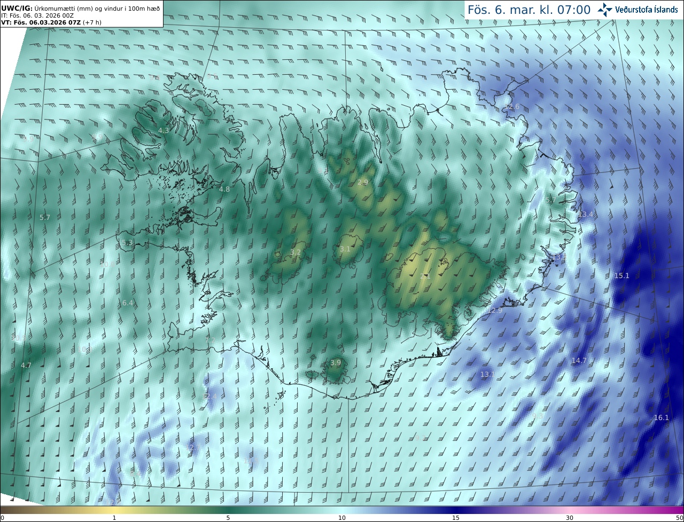Click the "Veðurstofa Íslands" name text
Screen dimensions: 684x522
(x=647, y=10)
